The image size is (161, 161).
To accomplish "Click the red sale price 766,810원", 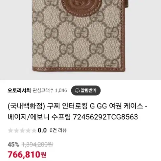I will [x=27, y=154].
